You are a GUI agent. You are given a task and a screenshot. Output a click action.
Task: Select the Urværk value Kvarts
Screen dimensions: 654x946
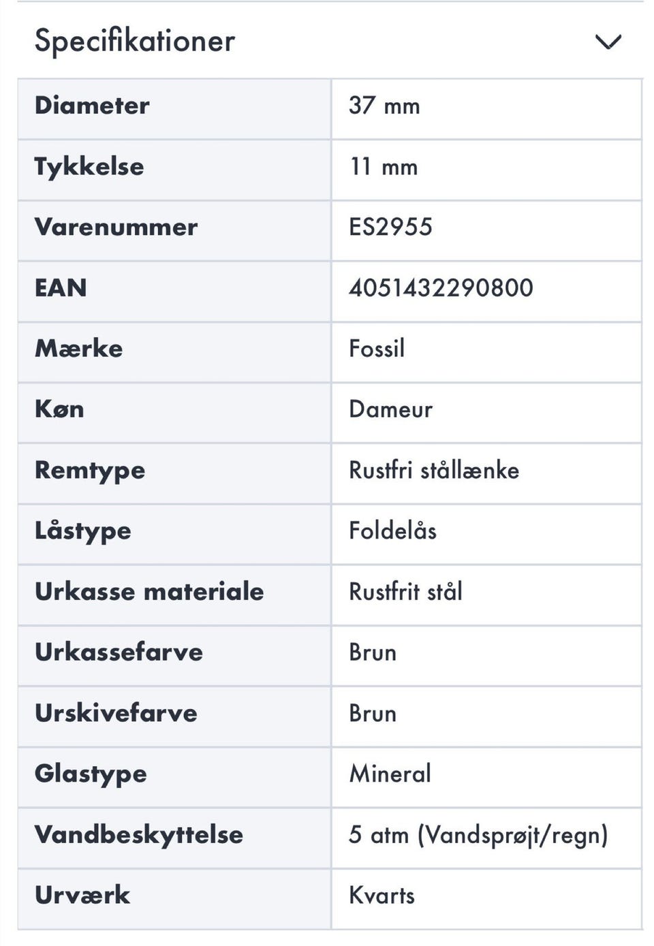[381, 895]
